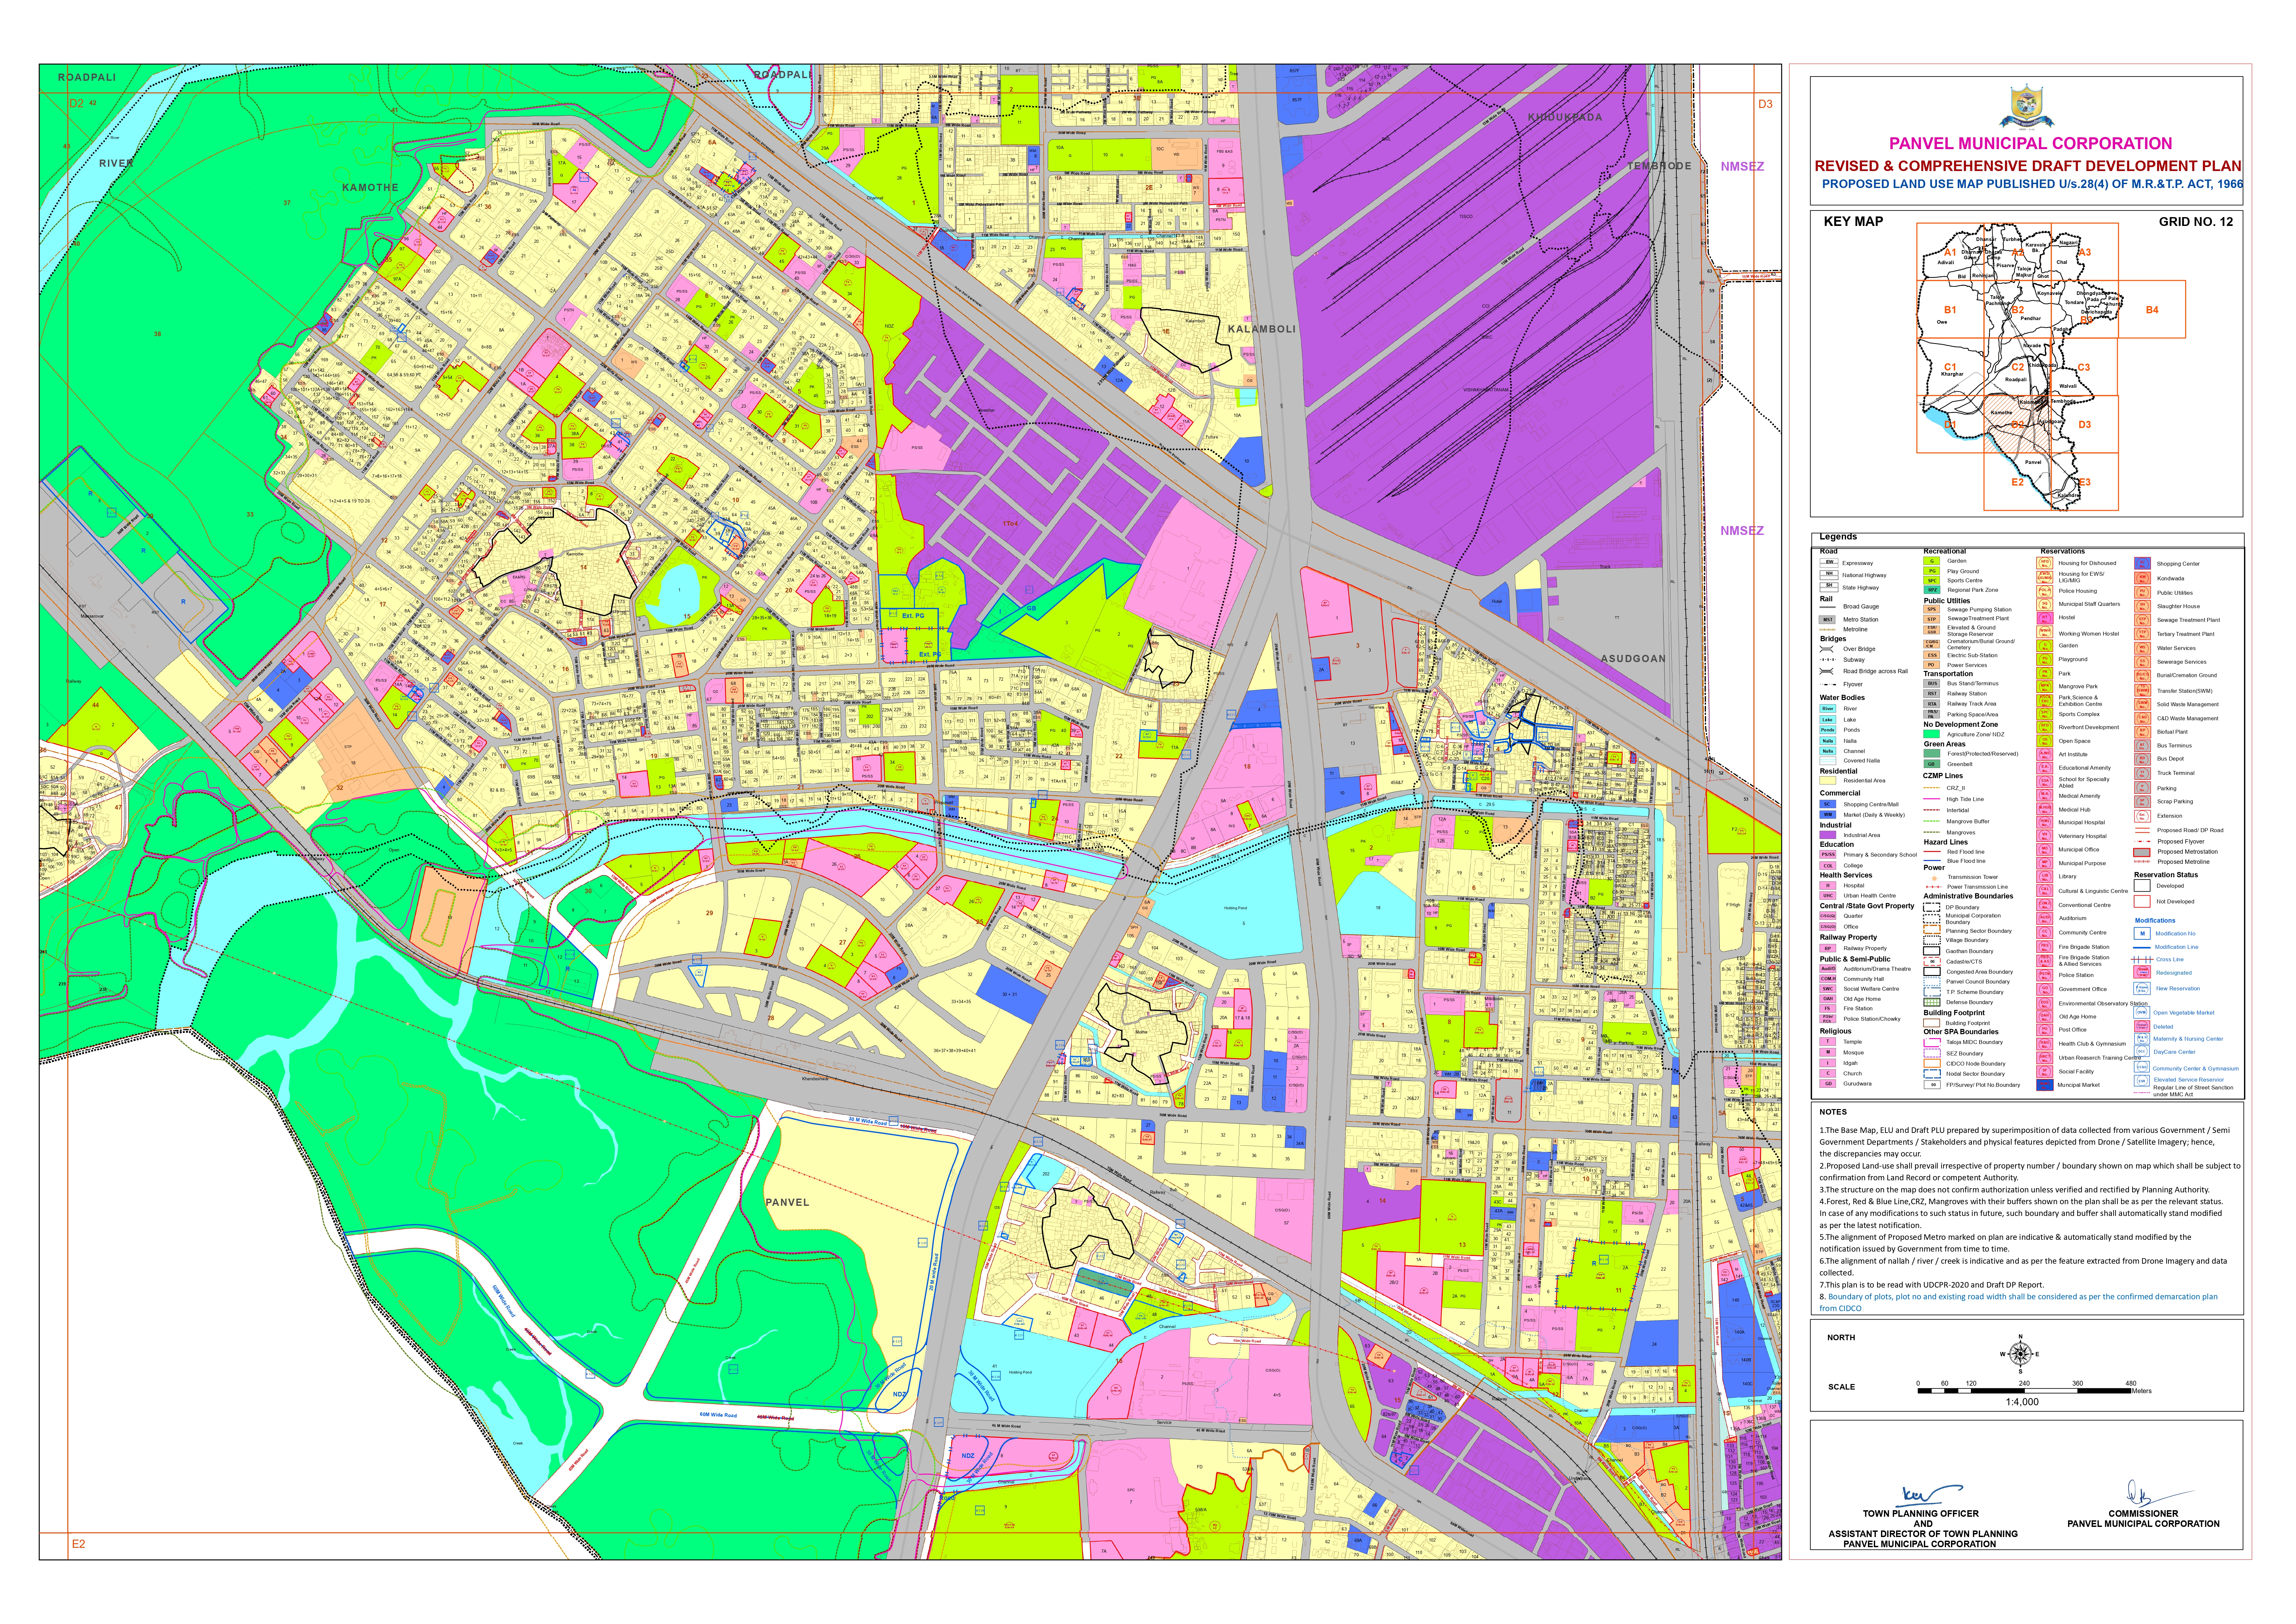
Task: Click the Revised & Comprehensive Draft Development Plan title
Action: tap(2028, 166)
